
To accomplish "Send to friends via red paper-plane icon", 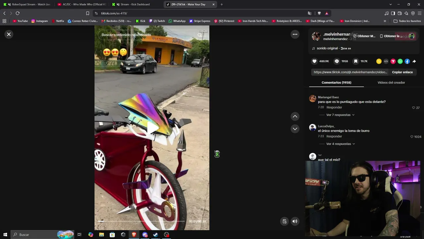I will point(393,61).
